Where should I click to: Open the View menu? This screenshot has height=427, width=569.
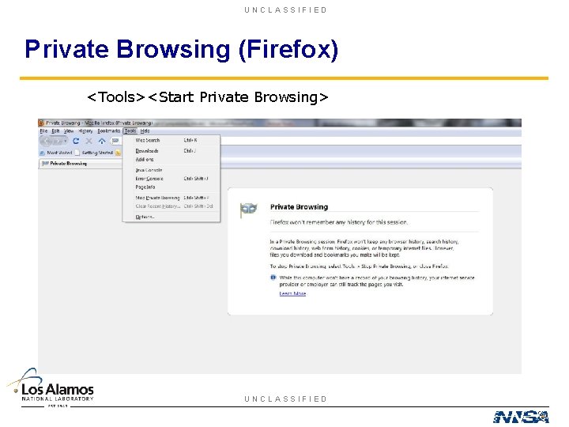tap(69, 131)
